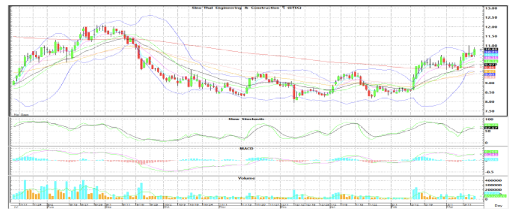Click the Mar month label on time axis
Image resolution: width=514 pixels, height=216 pixels.
click(450, 207)
